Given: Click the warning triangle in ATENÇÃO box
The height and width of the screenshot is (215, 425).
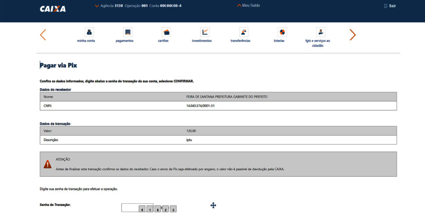Looking at the screenshot, I should [48, 164].
